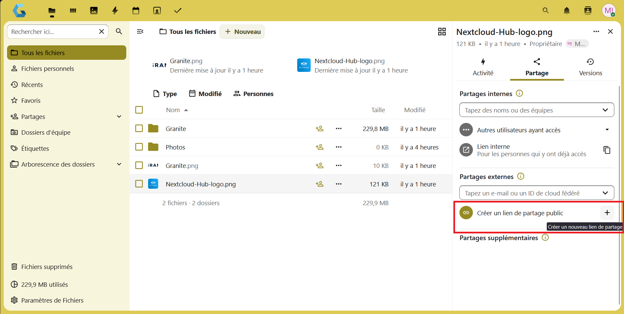Screen dimensions: 624x314
Task: Click the Rechercher ici search field
Action: (53, 32)
